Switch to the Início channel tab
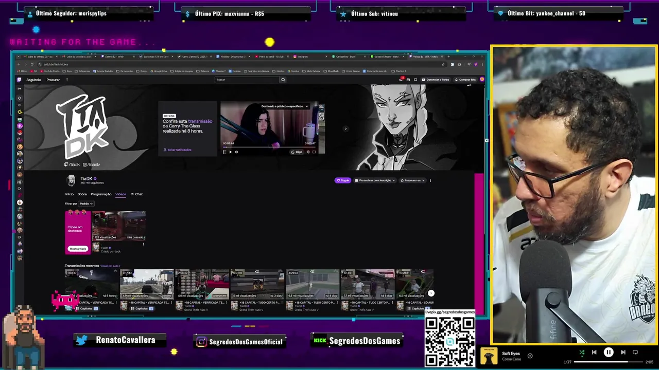659x370 pixels. tap(69, 194)
